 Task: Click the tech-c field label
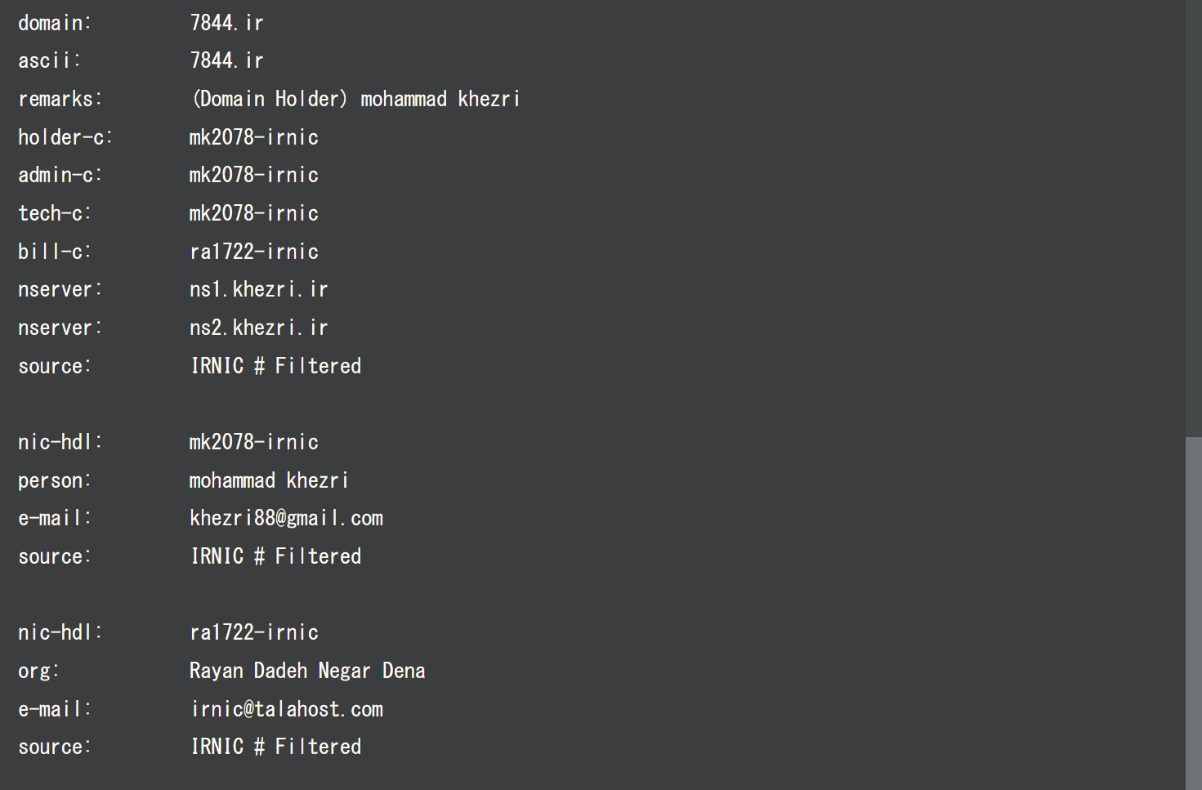54,213
